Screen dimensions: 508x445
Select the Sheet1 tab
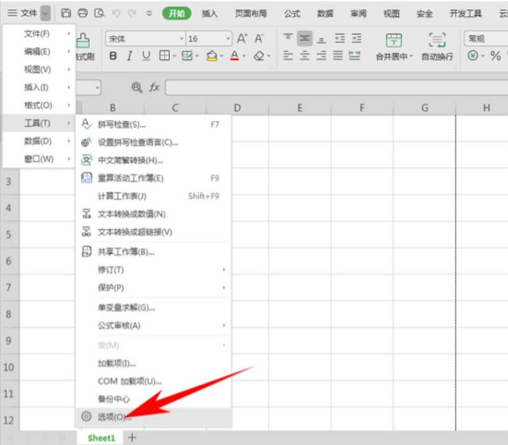pos(101,438)
